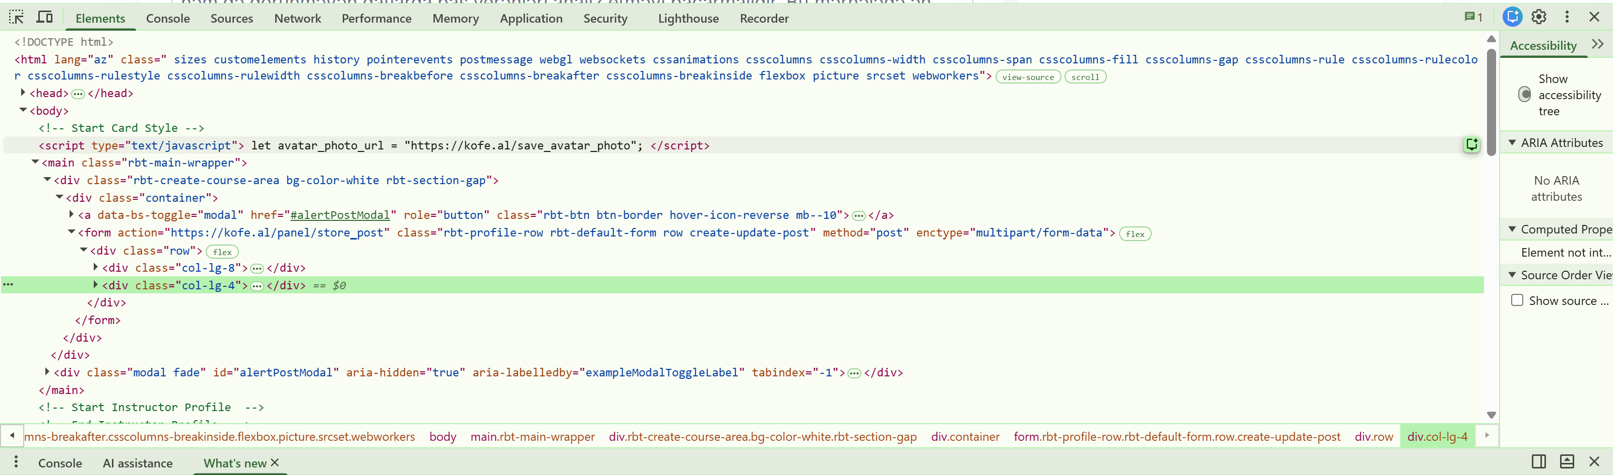
Task: Open Console drawer tab
Action: pos(60,463)
